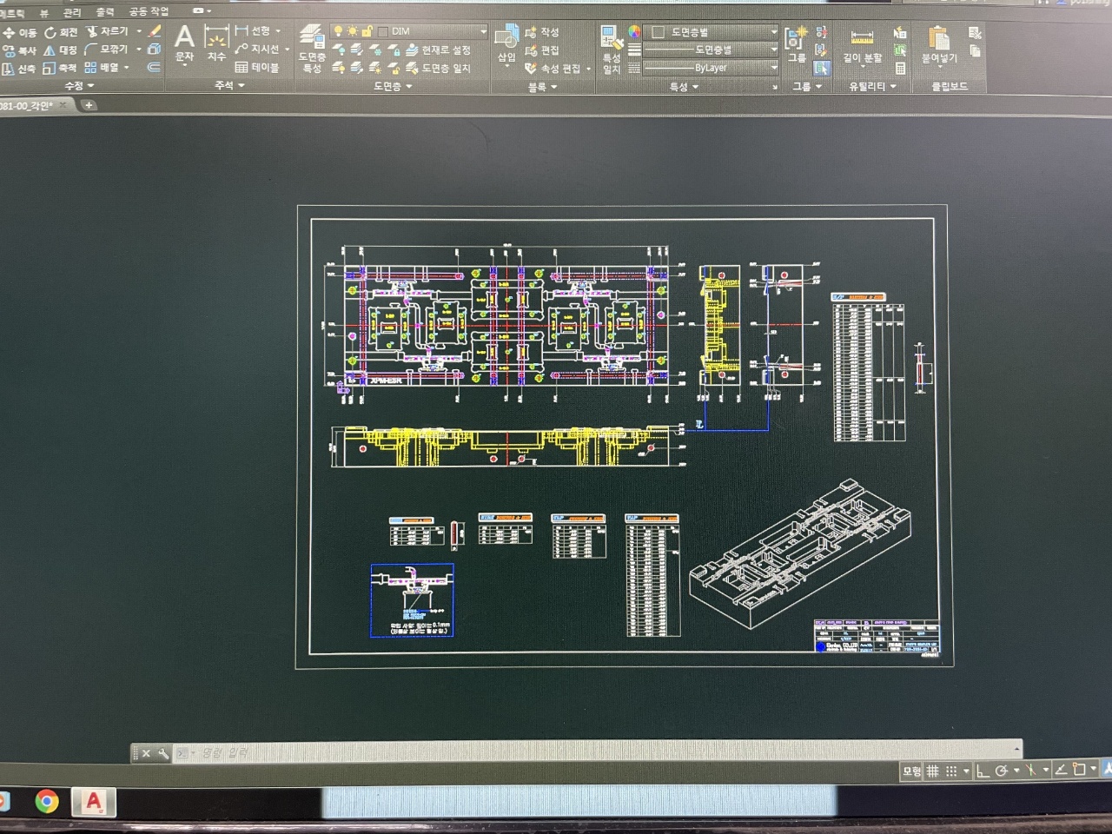Toggle ortho mode in status bar
The width and height of the screenshot is (1112, 834).
(x=983, y=771)
